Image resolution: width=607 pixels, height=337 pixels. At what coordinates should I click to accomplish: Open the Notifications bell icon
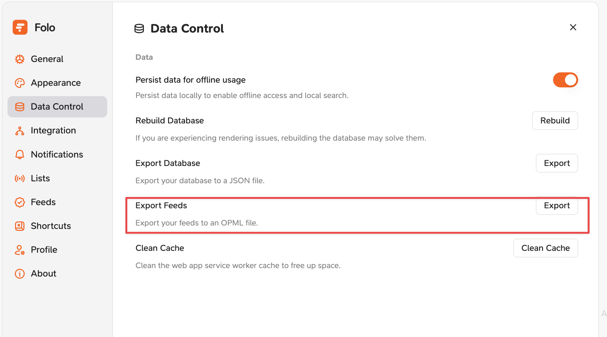[x=20, y=154]
